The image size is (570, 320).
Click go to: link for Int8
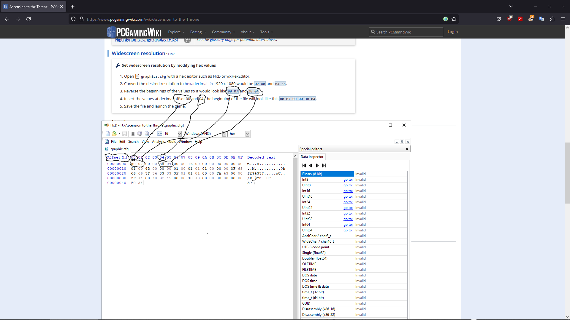point(348,180)
